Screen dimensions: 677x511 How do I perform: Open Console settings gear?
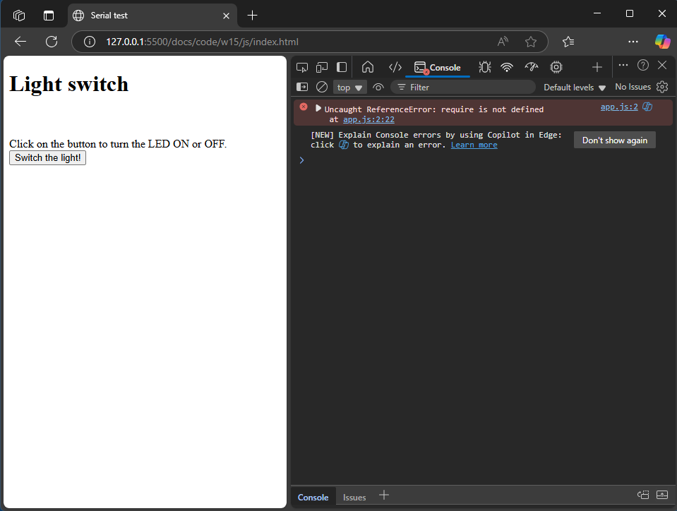click(x=662, y=88)
